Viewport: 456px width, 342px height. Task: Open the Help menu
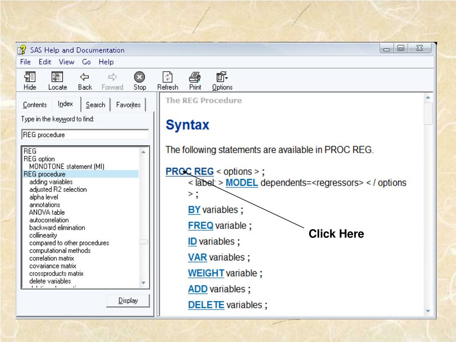click(106, 62)
